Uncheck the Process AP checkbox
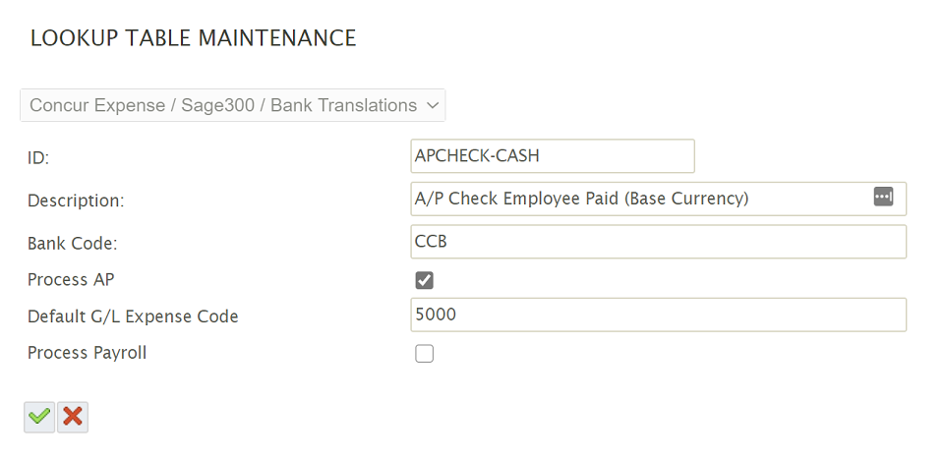 (425, 281)
